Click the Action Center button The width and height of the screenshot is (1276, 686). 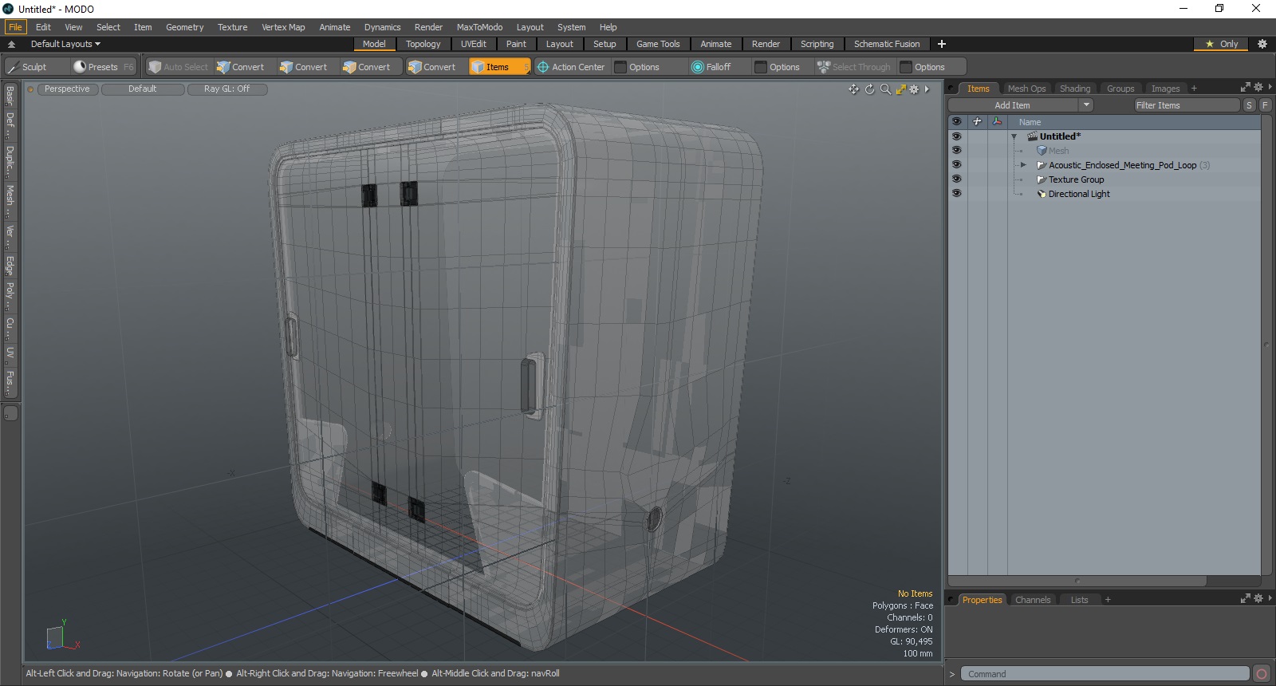pos(571,67)
